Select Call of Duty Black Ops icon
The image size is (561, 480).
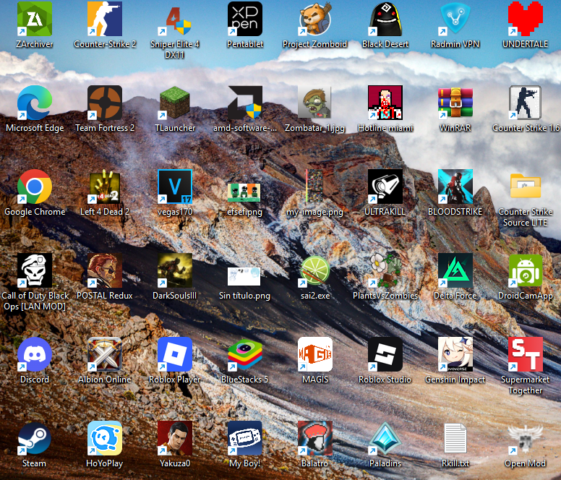coord(35,270)
